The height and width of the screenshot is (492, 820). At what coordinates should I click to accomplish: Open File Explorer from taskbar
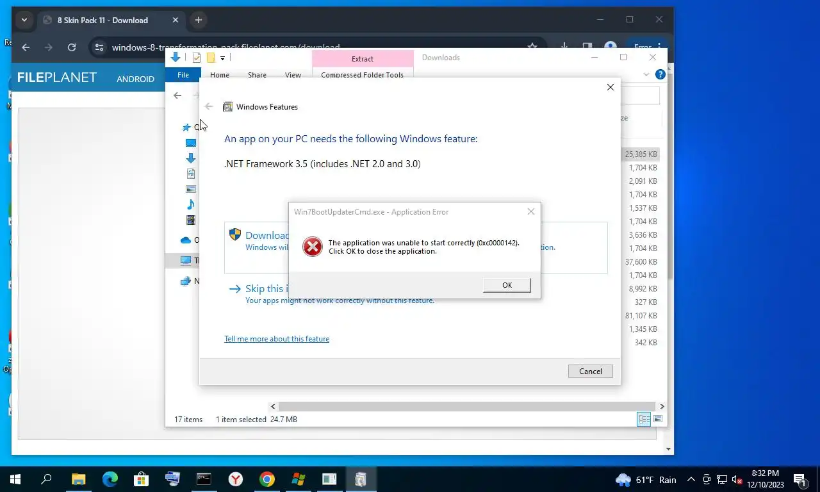[78, 479]
